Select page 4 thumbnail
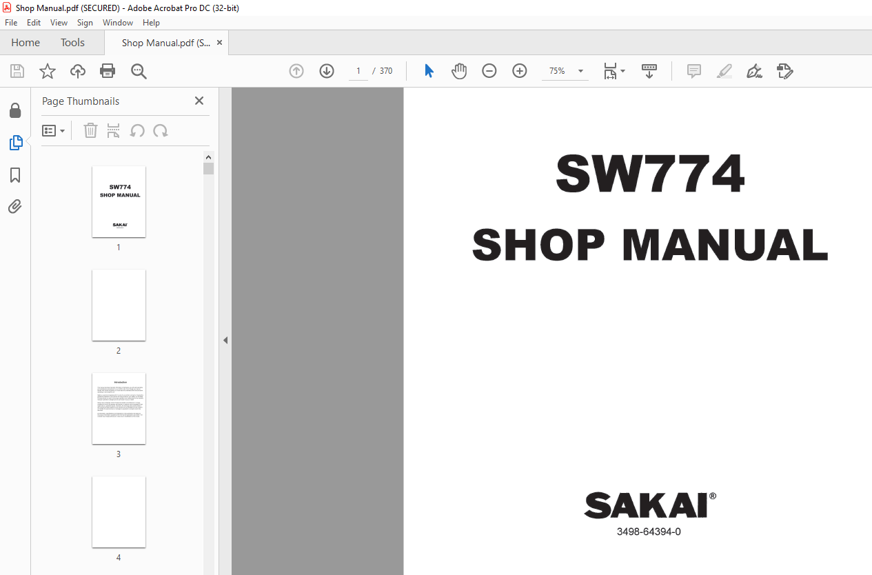 pos(119,512)
